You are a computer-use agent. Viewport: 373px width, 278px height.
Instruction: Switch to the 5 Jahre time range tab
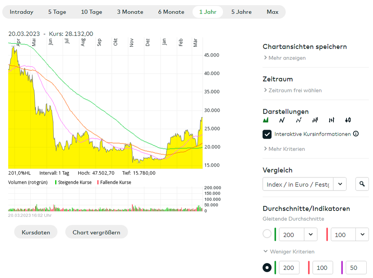[241, 12]
